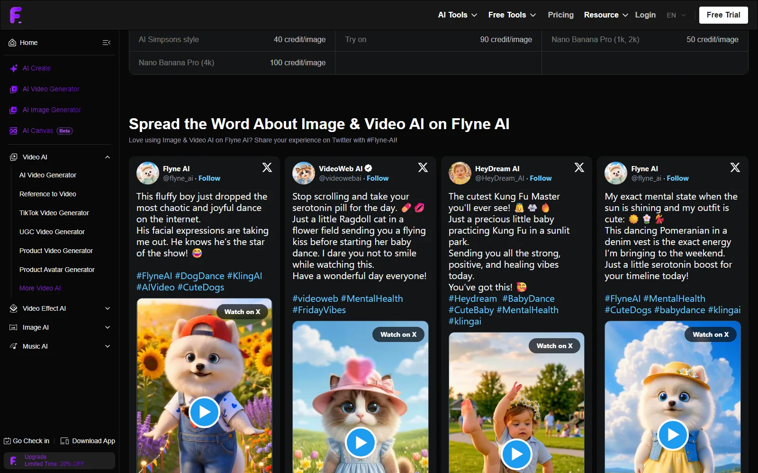Screen dimensions: 758x473
Task: Expand the Image AI sidebar section
Action: click(108, 327)
